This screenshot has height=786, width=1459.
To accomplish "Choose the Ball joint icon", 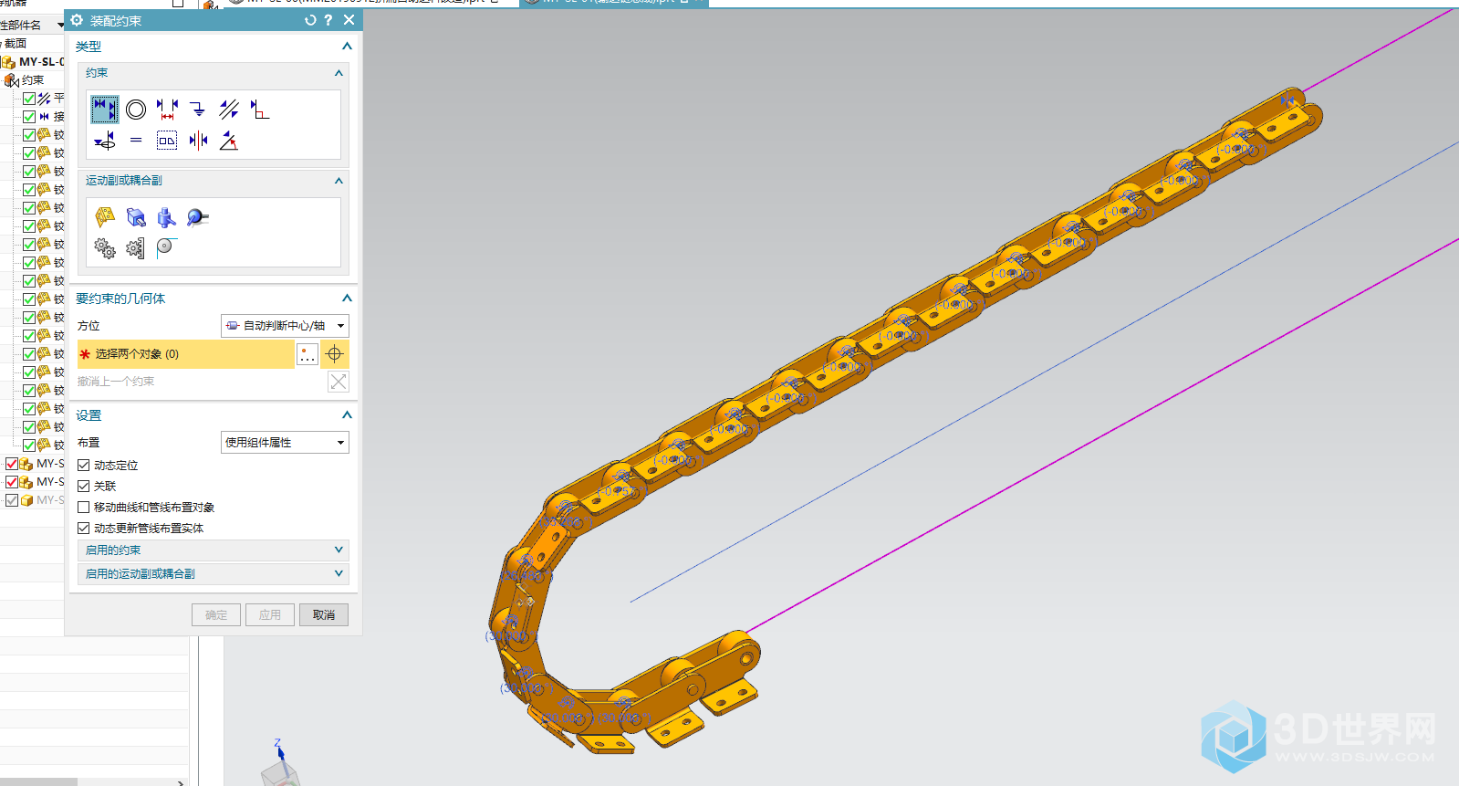I will [x=198, y=216].
